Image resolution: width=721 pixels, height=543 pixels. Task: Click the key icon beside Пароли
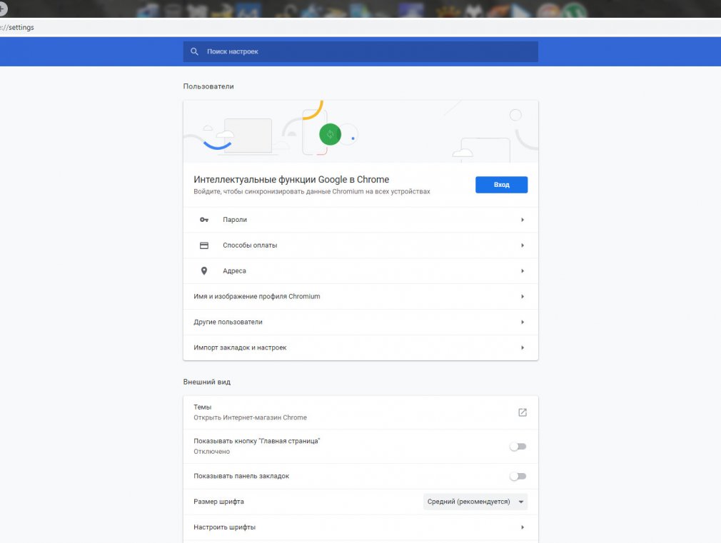click(x=204, y=220)
